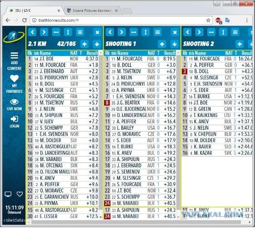Click vertical resize icon in 2.1 KM panel

pyautogui.click(x=68, y=32)
